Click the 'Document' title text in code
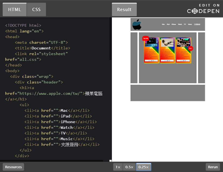This screenshot has height=172, width=223. (x=41, y=48)
